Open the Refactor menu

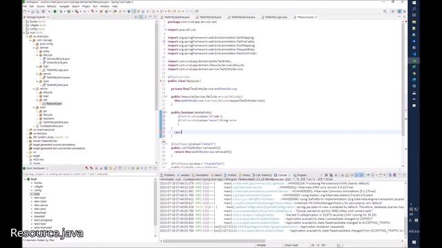coord(51,6)
